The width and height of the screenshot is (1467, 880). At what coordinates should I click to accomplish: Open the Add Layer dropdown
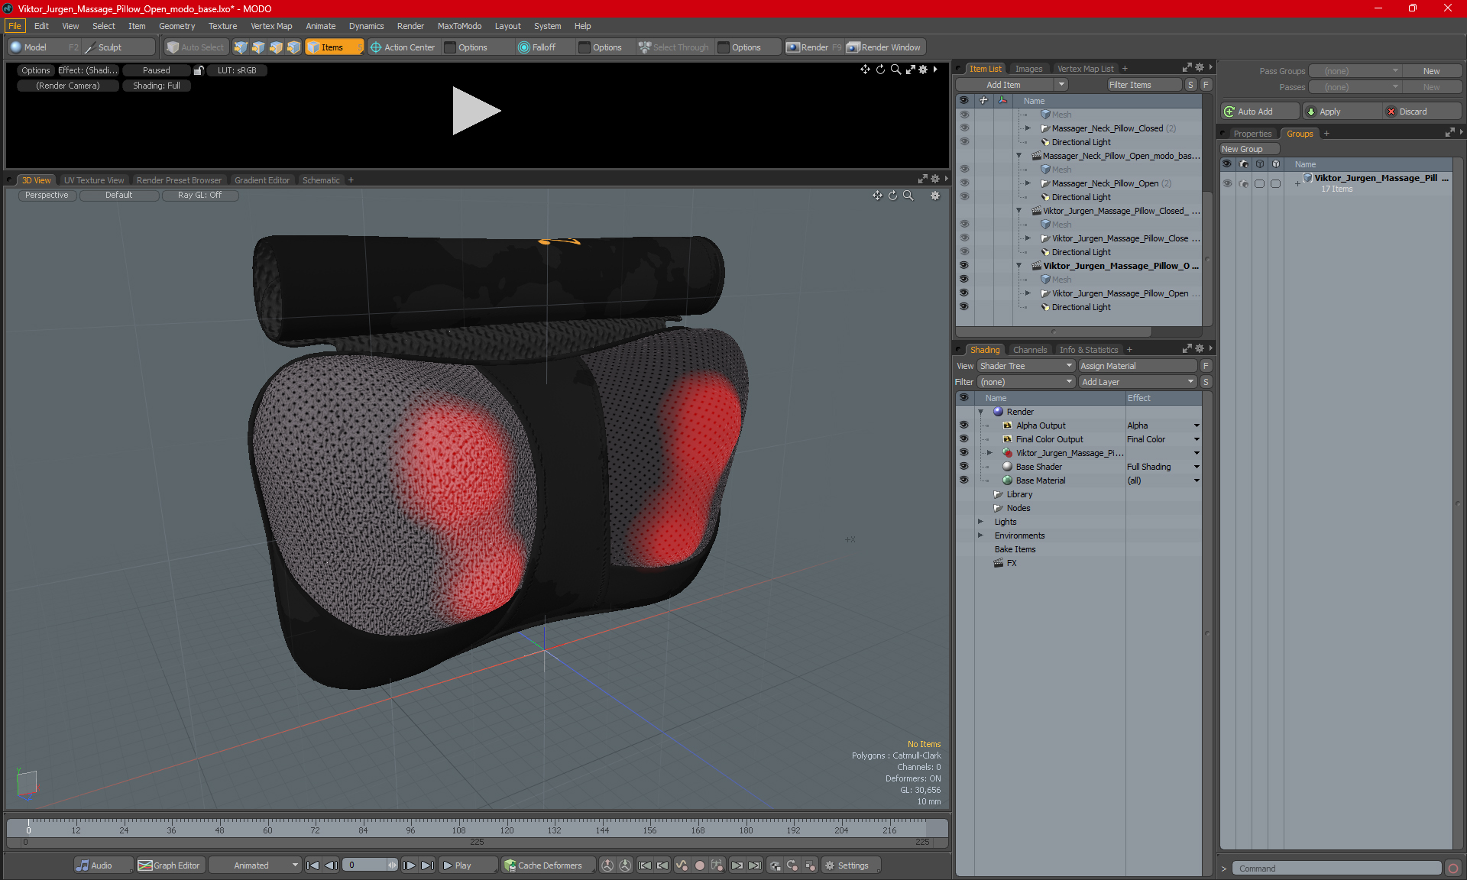[1137, 382]
